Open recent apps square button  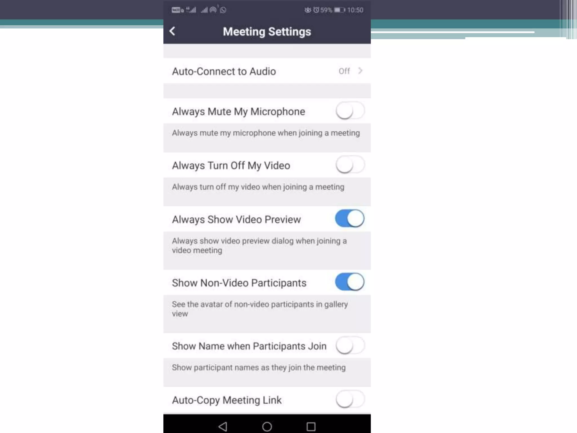coord(311,426)
